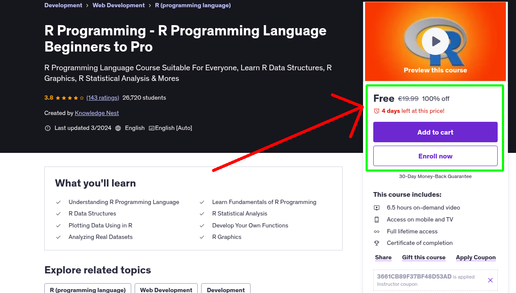Viewport: 516px width, 293px height.
Task: Click the What you'll learn heading
Action: coord(95,183)
